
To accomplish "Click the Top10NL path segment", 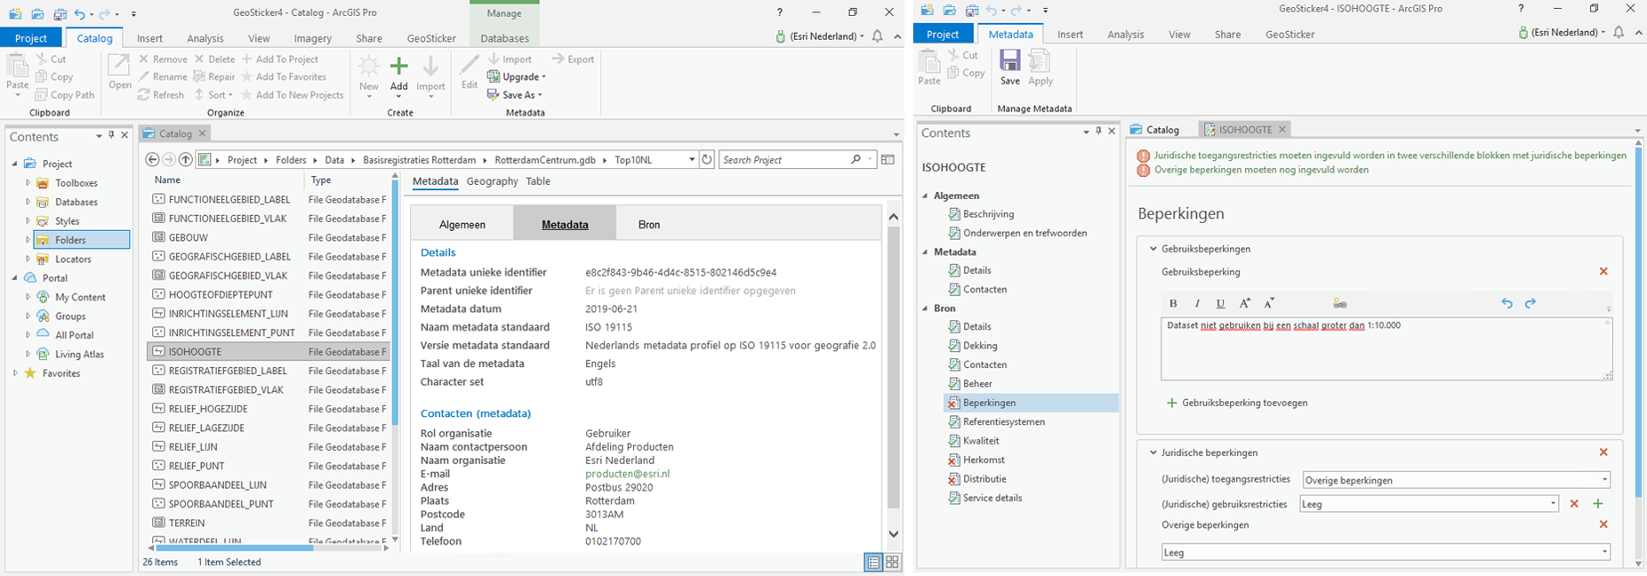I will point(633,160).
